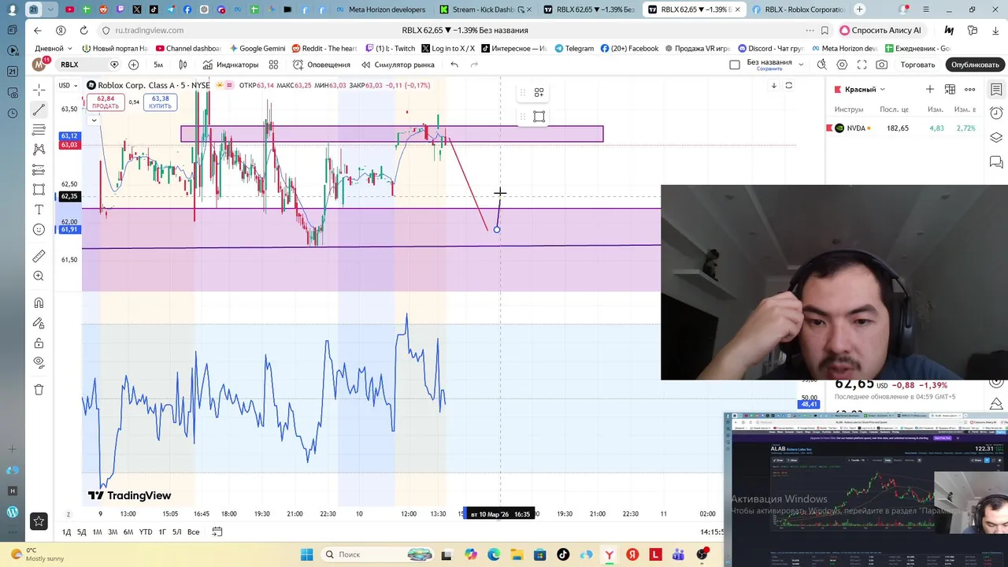Expand the USD currency dropdown
The height and width of the screenshot is (567, 1008).
(x=69, y=85)
